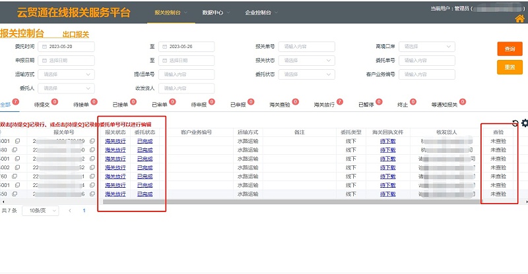Open the 委托状态 filter dropdown

coord(306,74)
